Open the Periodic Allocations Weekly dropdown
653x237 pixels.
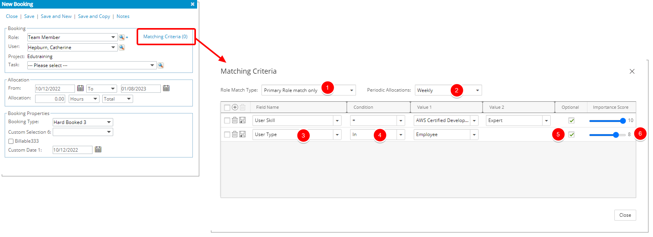point(448,90)
